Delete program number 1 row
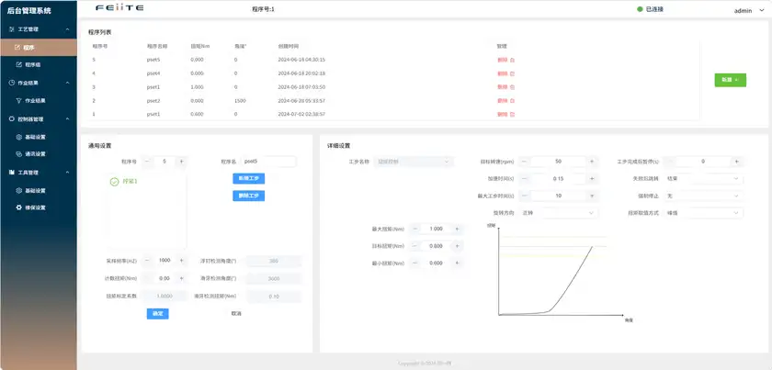The width and height of the screenshot is (772, 370). coord(505,114)
